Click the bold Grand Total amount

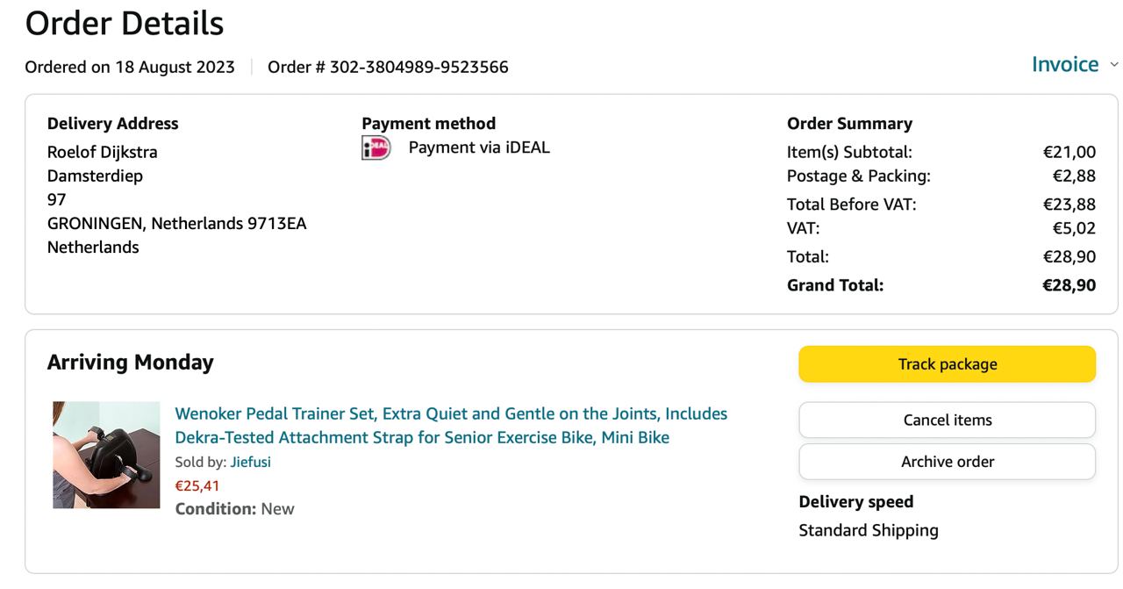point(1069,285)
